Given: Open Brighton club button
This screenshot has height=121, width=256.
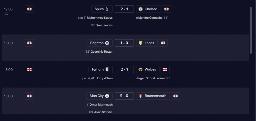Looking at the screenshot, I should (x=99, y=43).
